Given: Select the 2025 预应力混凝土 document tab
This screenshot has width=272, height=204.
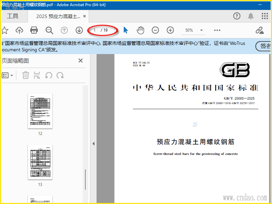Looking at the screenshot, I should coord(58,16).
